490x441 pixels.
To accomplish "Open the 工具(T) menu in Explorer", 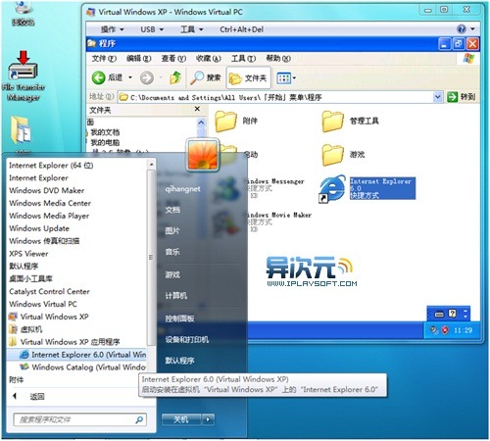I will tap(243, 59).
